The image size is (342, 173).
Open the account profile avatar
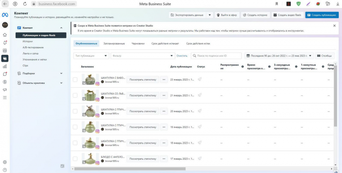click(5, 25)
